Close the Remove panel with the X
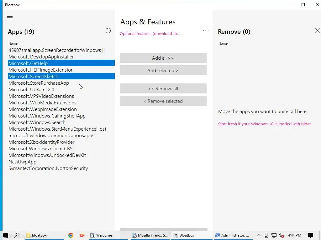The width and height of the screenshot is (321, 240). pos(317,31)
